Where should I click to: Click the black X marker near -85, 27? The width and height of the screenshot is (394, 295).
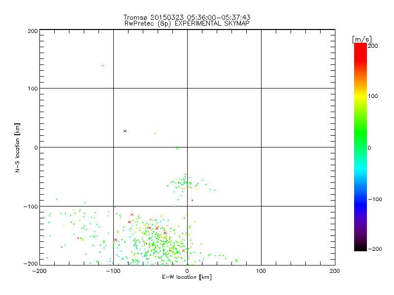pyautogui.click(x=125, y=131)
